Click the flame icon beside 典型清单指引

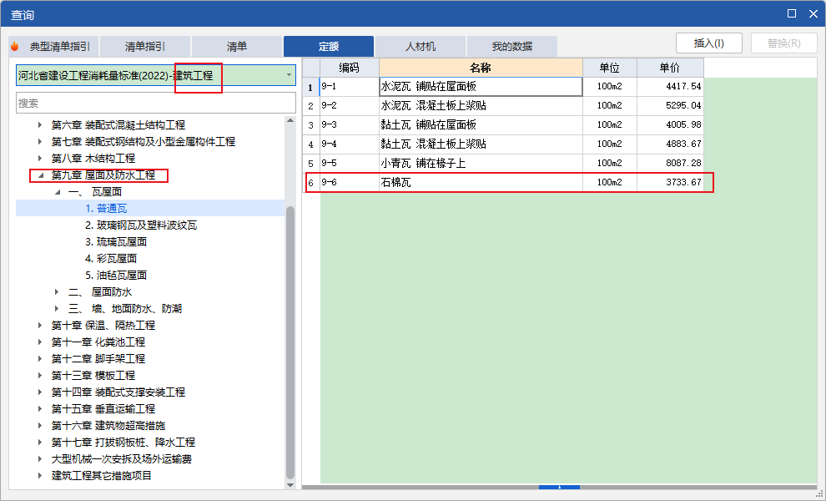[15, 47]
